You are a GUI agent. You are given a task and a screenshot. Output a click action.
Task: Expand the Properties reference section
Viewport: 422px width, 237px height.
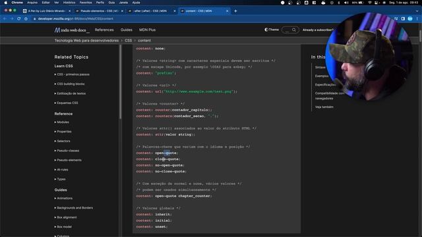click(x=63, y=132)
